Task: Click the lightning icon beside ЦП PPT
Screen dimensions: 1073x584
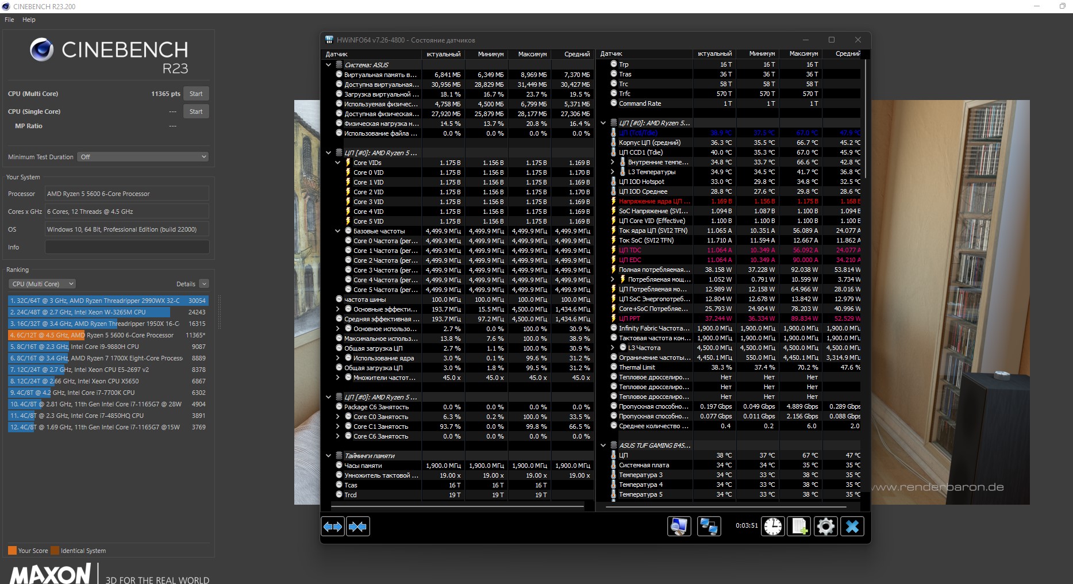Action: coord(614,318)
